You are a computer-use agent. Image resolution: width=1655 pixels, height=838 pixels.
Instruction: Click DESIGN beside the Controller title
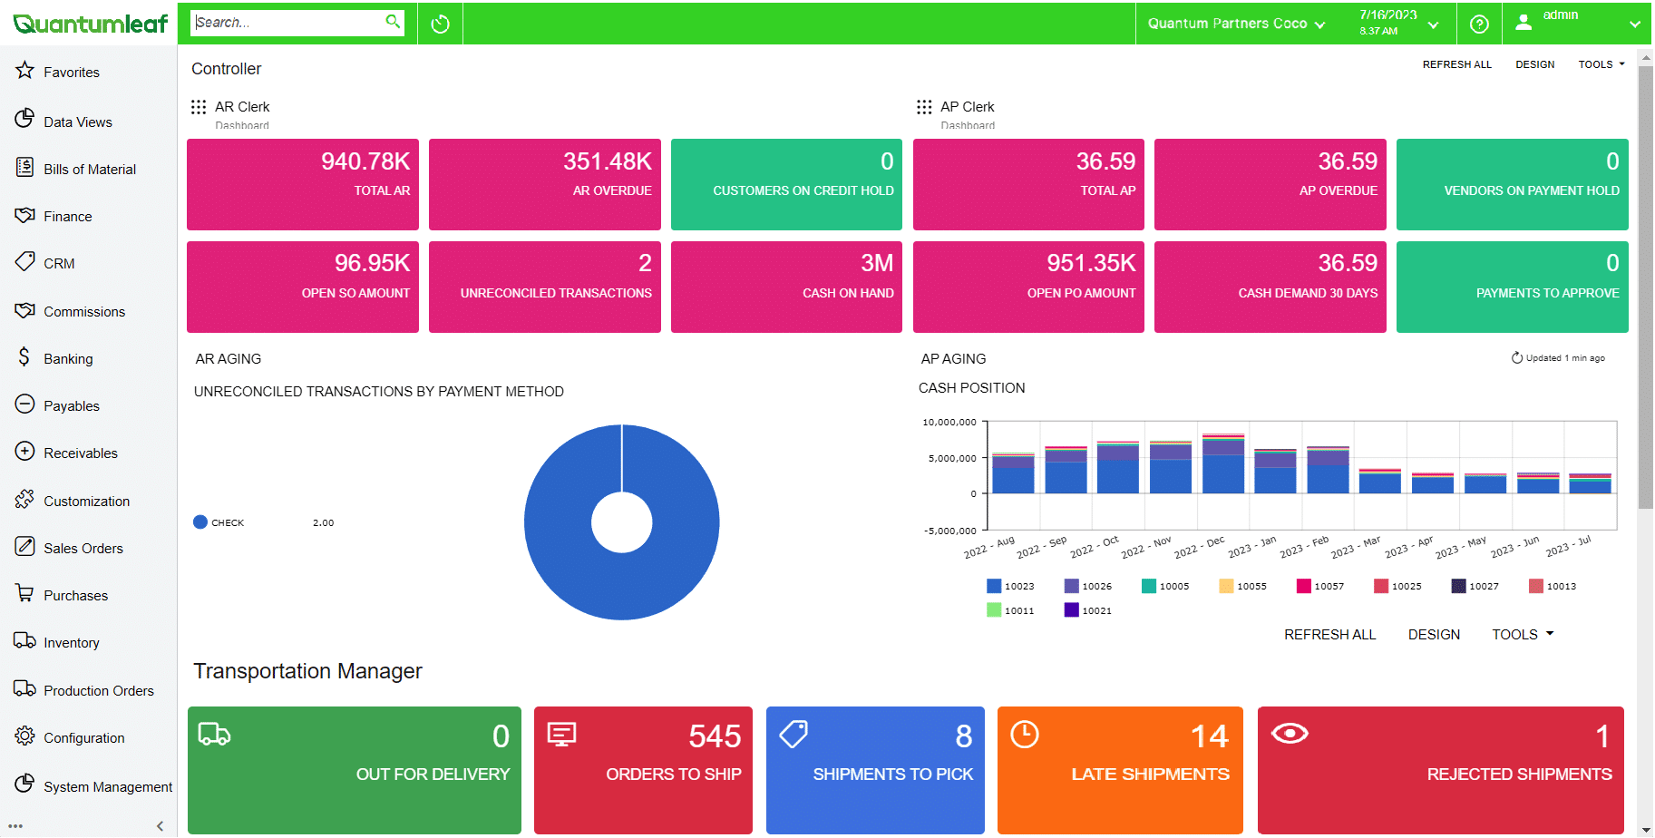tap(1534, 64)
